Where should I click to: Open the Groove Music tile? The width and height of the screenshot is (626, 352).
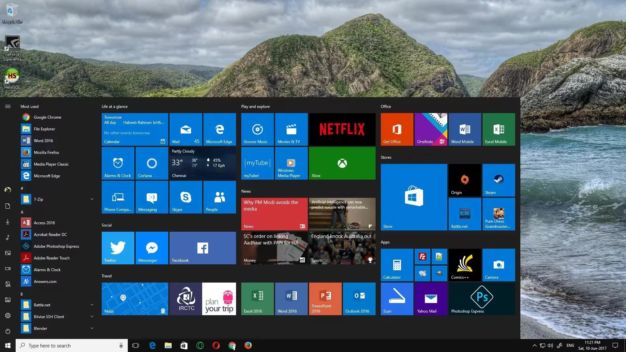tap(257, 129)
